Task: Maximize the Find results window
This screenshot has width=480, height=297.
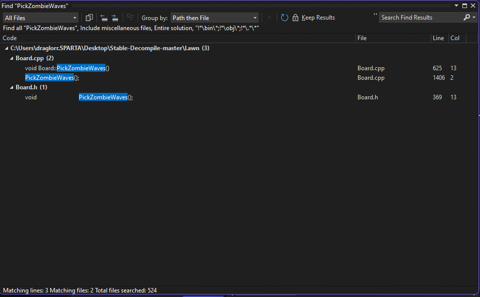Action: 464,6
